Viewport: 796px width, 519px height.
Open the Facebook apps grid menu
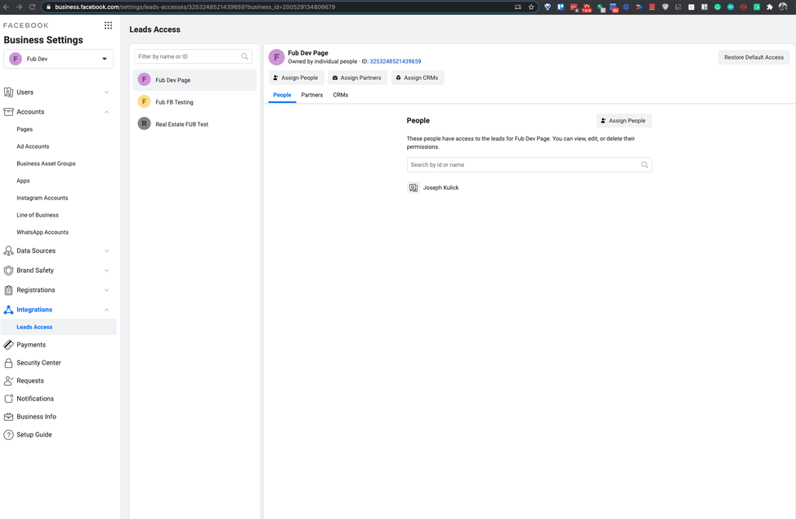108,25
